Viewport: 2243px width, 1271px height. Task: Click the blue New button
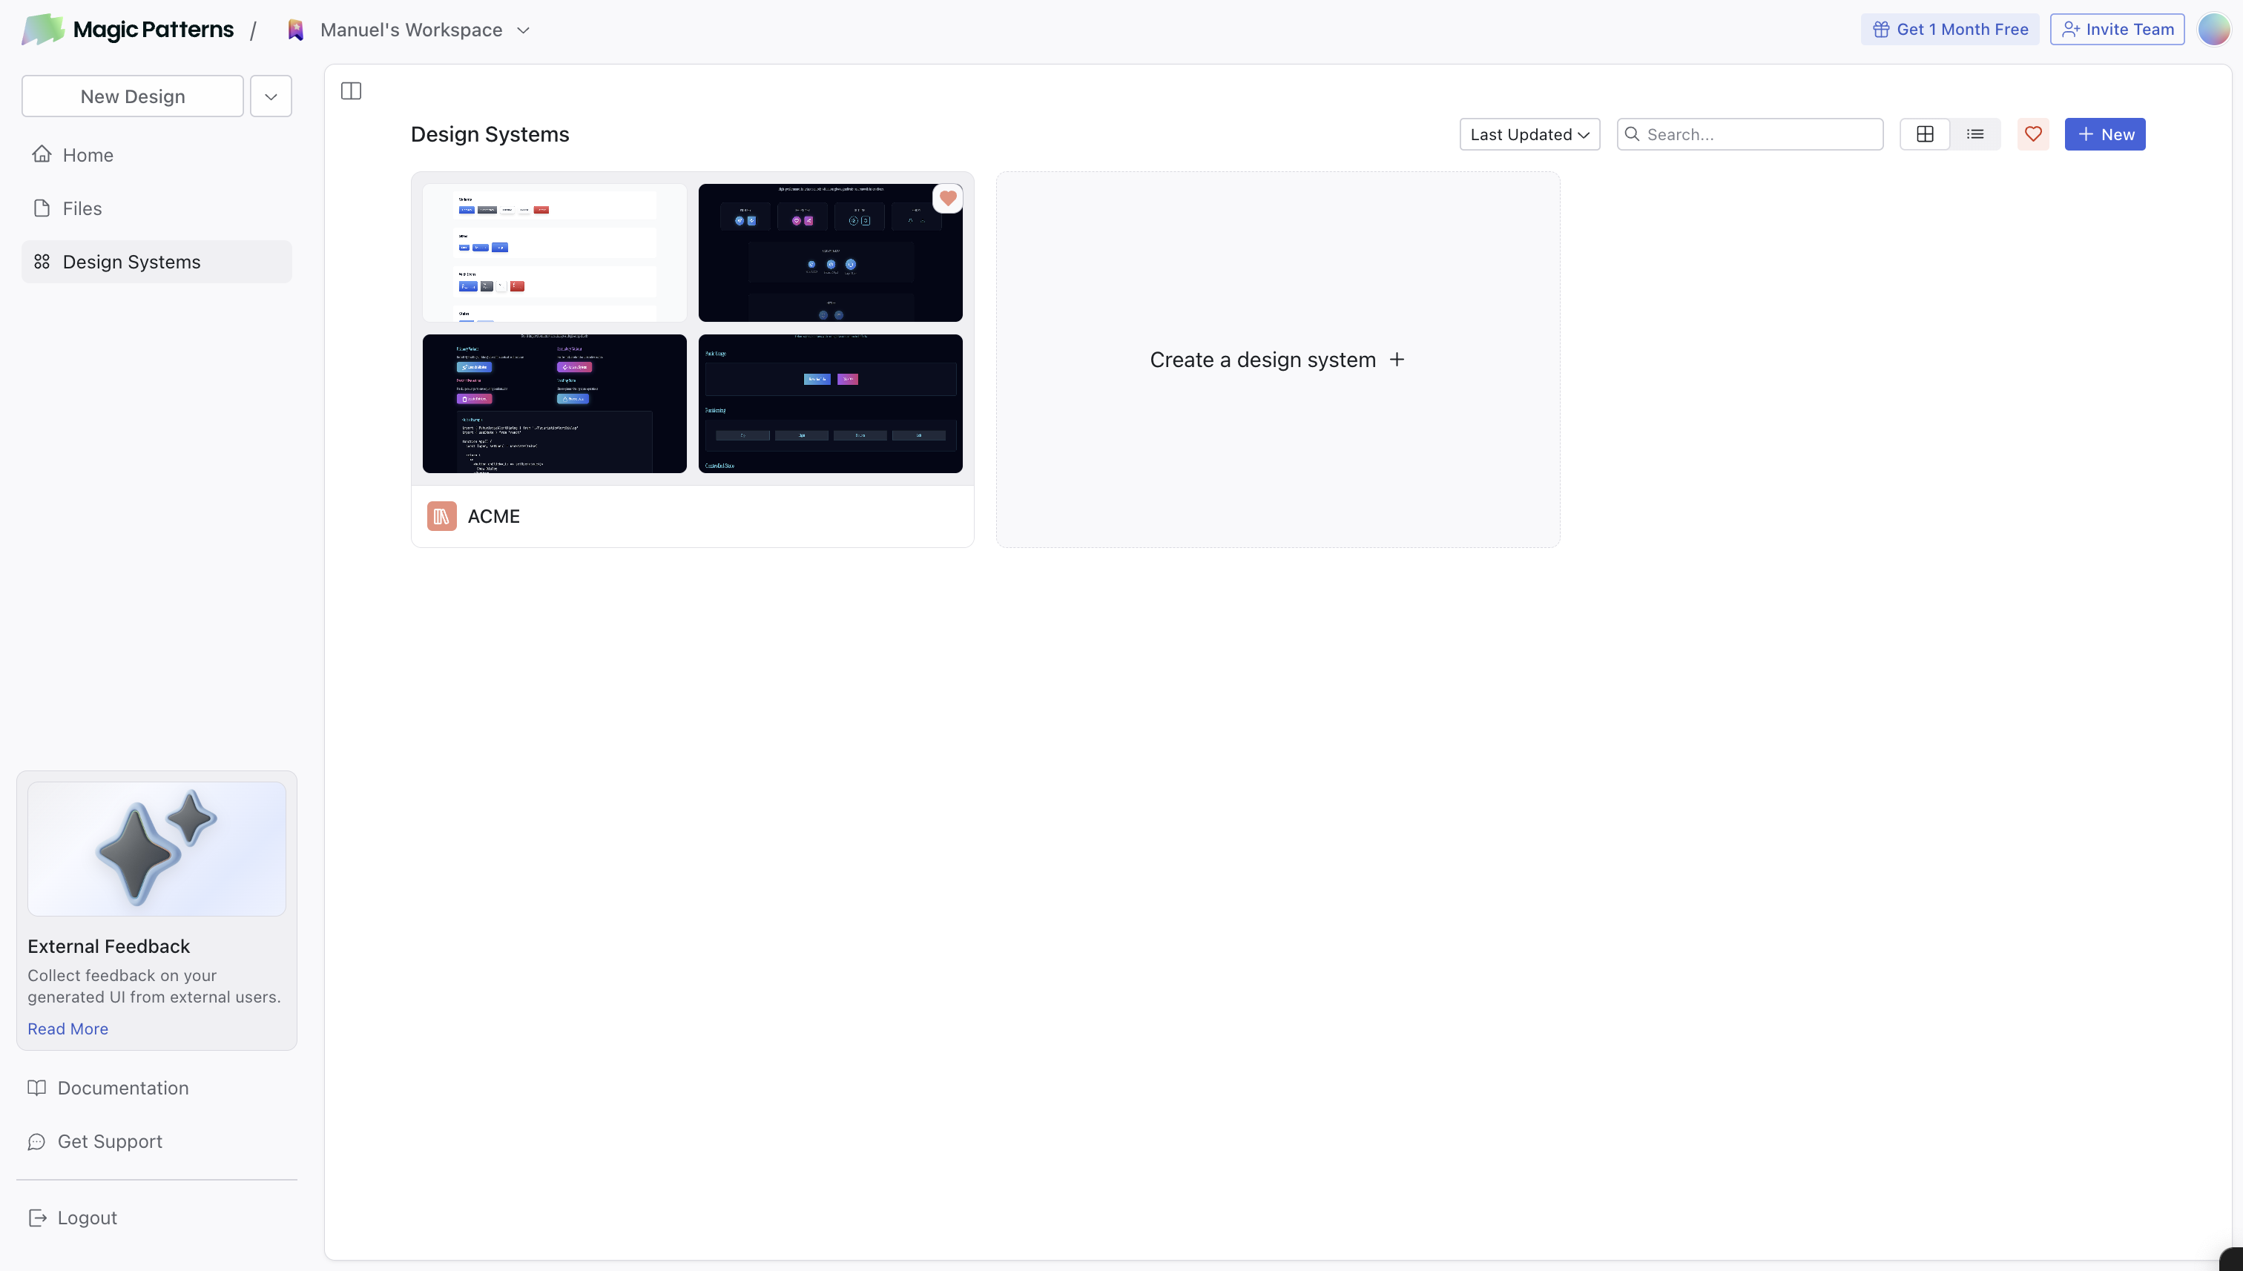(2104, 134)
